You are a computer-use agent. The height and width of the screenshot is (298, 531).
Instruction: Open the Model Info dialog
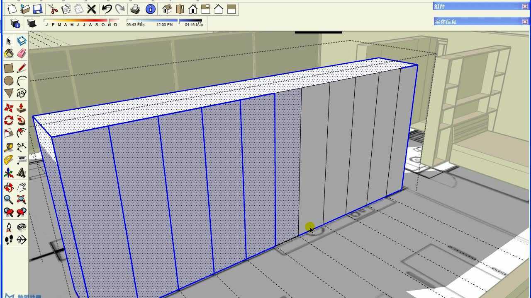click(x=150, y=9)
